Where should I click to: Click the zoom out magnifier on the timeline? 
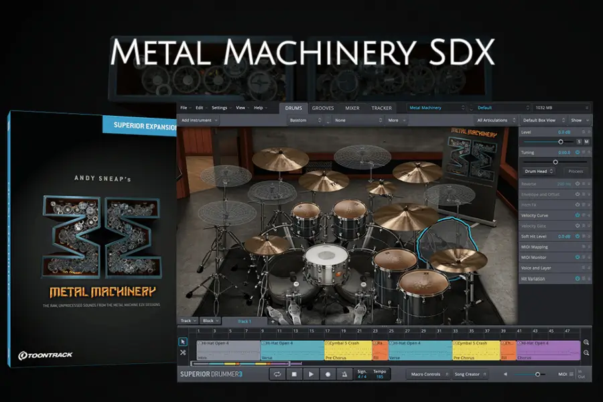click(586, 353)
